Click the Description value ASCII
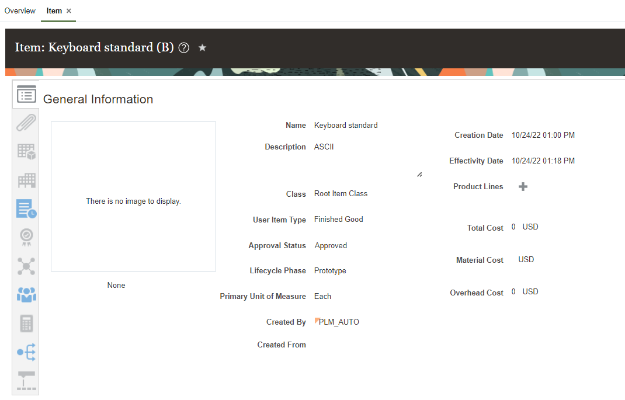 click(324, 147)
